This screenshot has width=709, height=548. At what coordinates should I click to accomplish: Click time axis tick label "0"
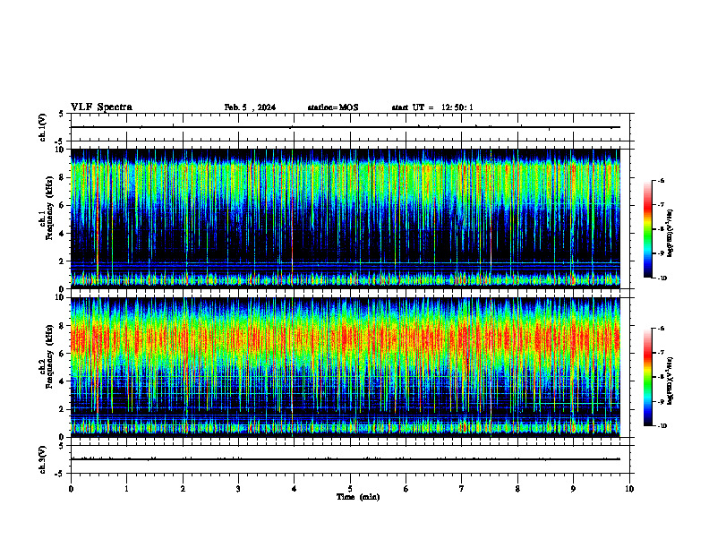tap(71, 489)
